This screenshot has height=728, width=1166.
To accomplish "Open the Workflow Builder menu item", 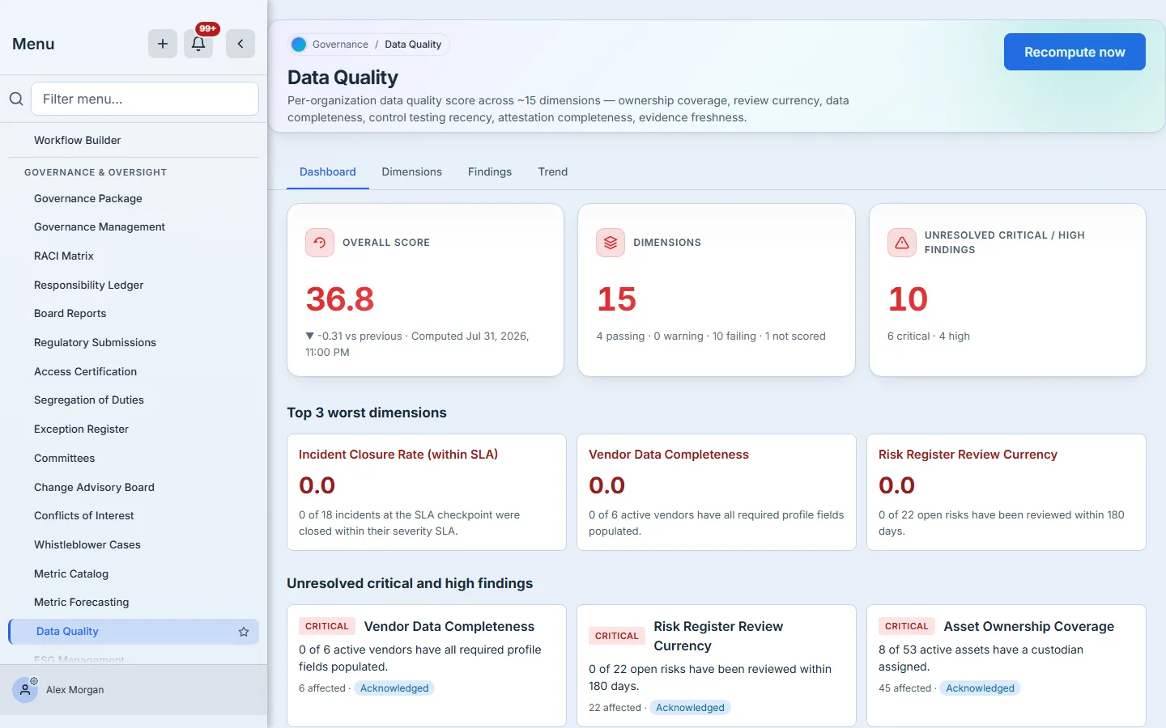I will point(134,140).
